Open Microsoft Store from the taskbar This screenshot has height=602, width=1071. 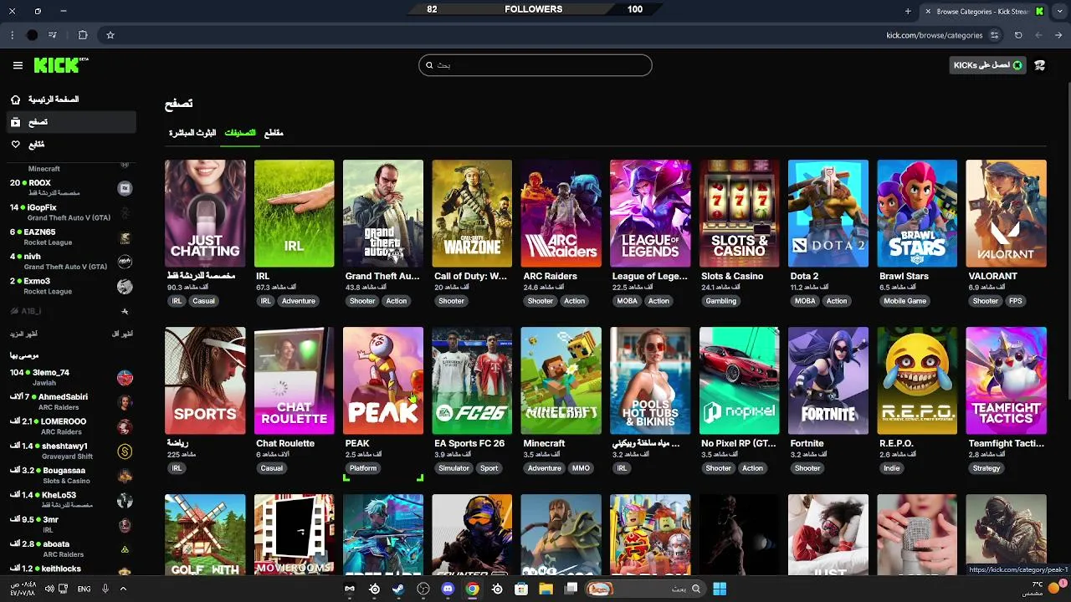pyautogui.click(x=521, y=589)
